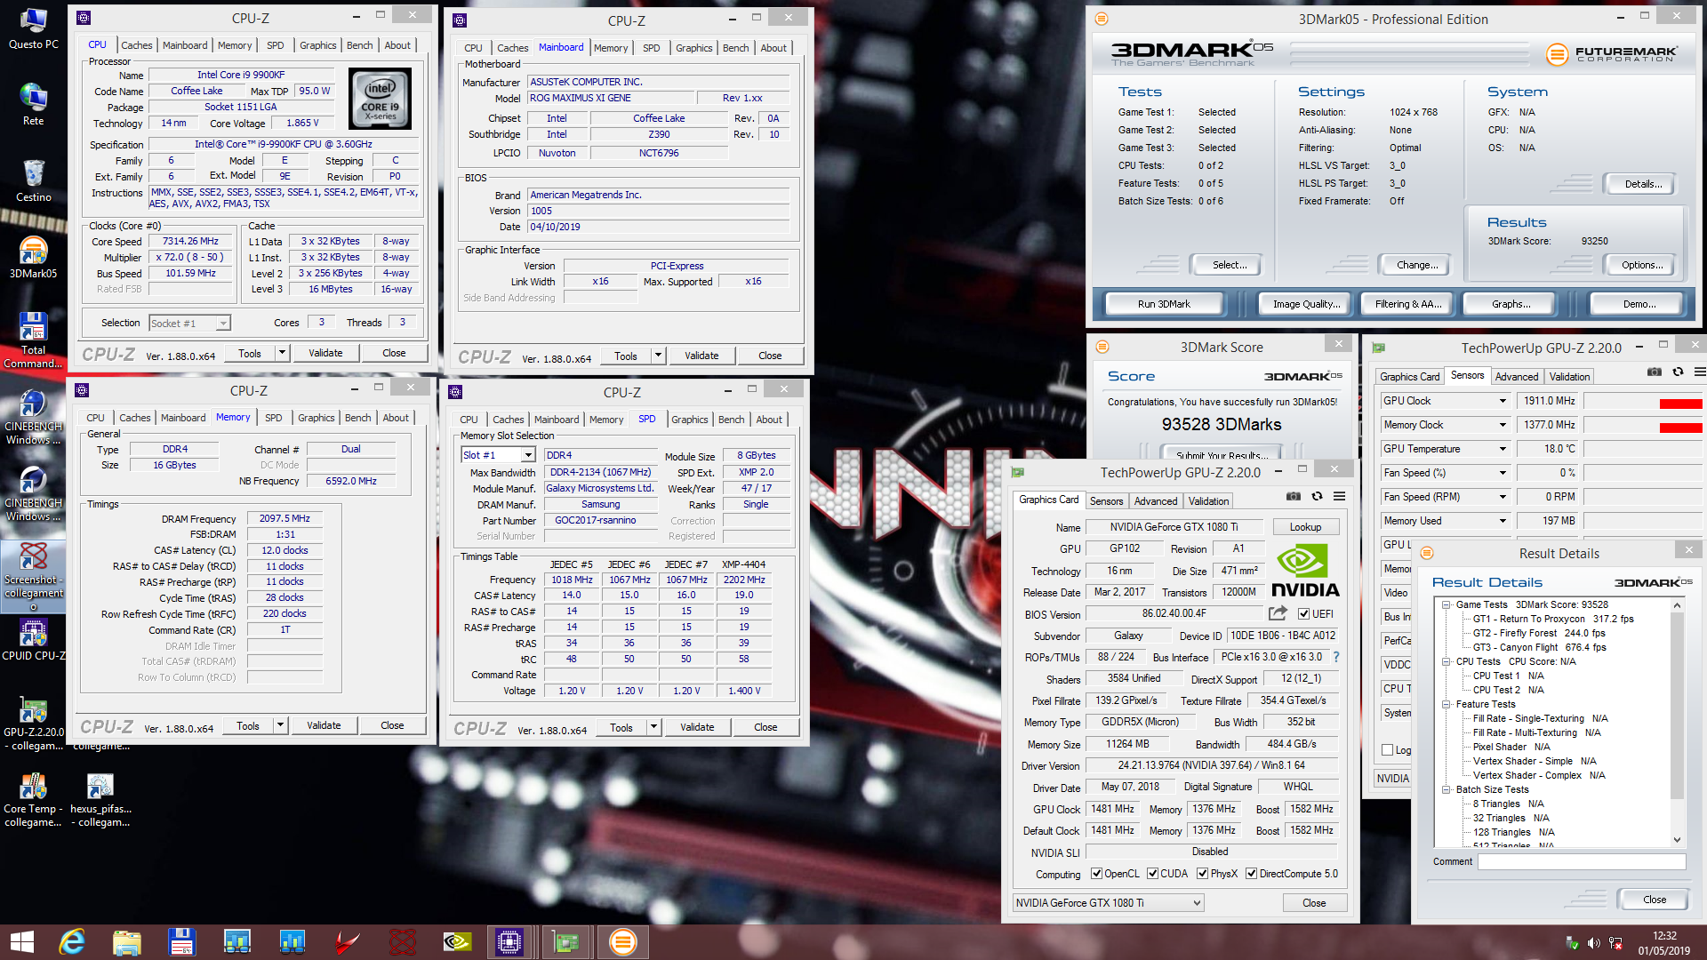Viewport: 1707px width, 960px height.
Task: Open File Explorer from taskbar
Action: [x=127, y=942]
